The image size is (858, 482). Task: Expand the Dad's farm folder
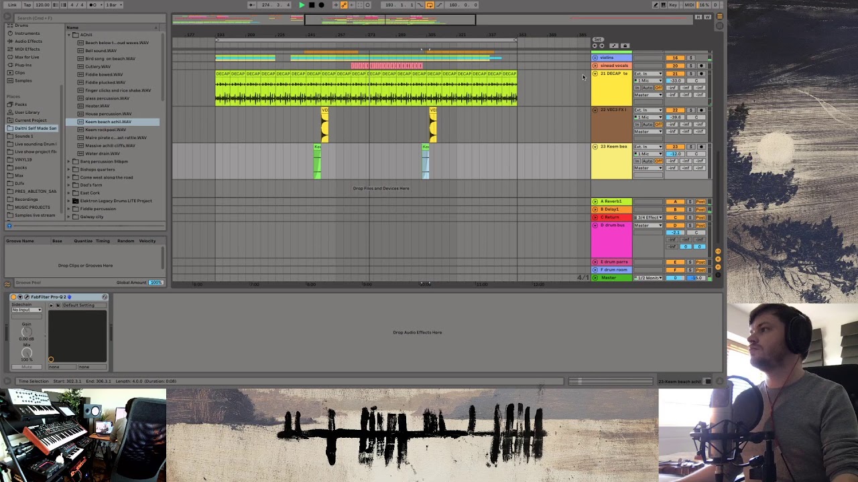point(68,185)
